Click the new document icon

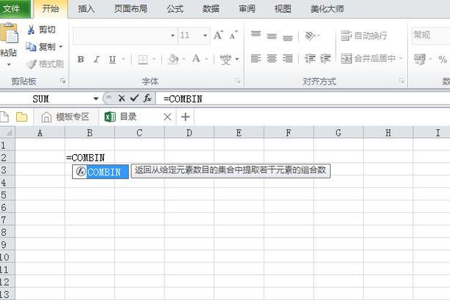pyautogui.click(x=4, y=117)
